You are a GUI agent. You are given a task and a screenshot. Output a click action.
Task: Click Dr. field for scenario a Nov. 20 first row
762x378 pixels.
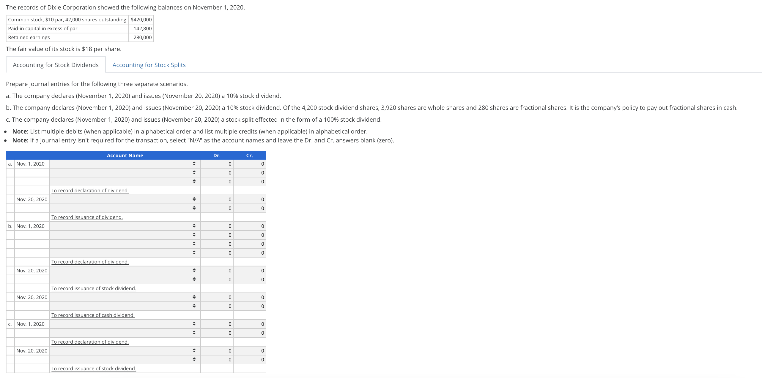tap(217, 199)
